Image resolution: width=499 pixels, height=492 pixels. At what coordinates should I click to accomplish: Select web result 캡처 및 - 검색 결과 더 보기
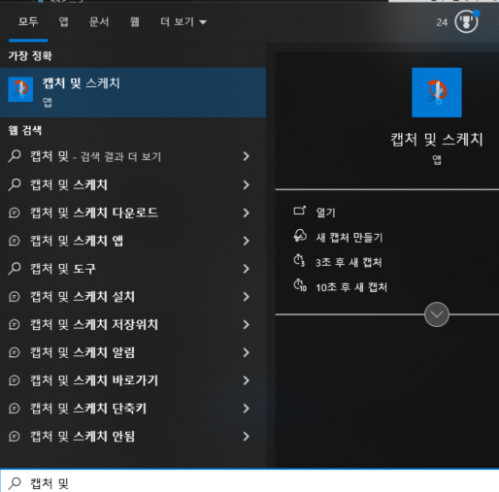133,156
